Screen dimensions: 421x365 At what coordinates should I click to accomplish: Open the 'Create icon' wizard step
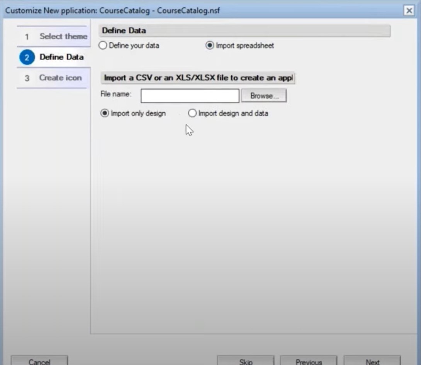(x=60, y=78)
